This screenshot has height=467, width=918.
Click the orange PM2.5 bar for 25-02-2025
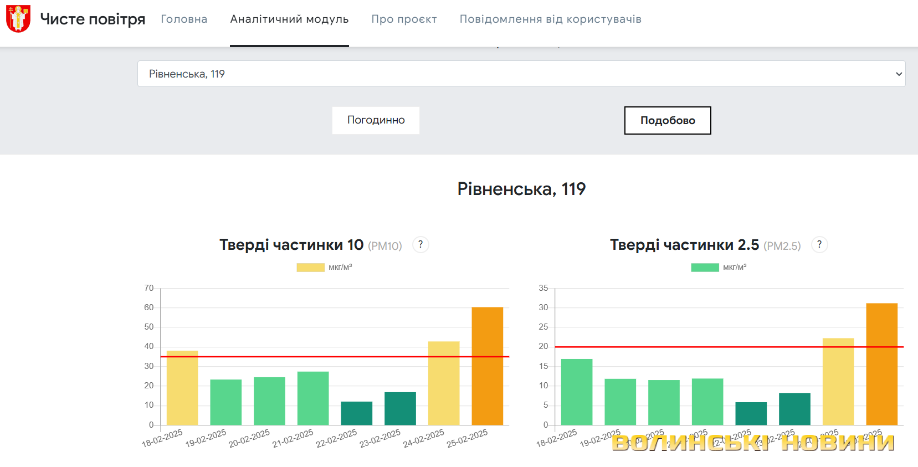[x=881, y=364]
